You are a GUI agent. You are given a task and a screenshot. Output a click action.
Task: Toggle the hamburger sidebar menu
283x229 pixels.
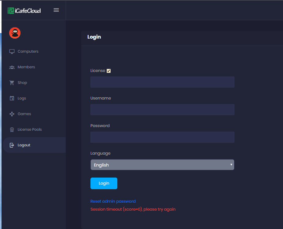(56, 10)
